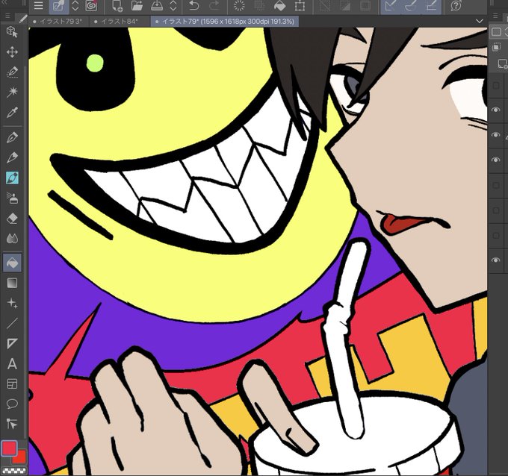The height and width of the screenshot is (476, 508).
Task: Select the Text tool
Action: pyautogui.click(x=12, y=363)
